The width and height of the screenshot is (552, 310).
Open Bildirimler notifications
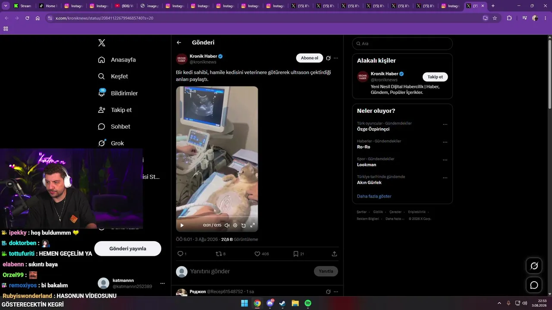pyautogui.click(x=118, y=93)
